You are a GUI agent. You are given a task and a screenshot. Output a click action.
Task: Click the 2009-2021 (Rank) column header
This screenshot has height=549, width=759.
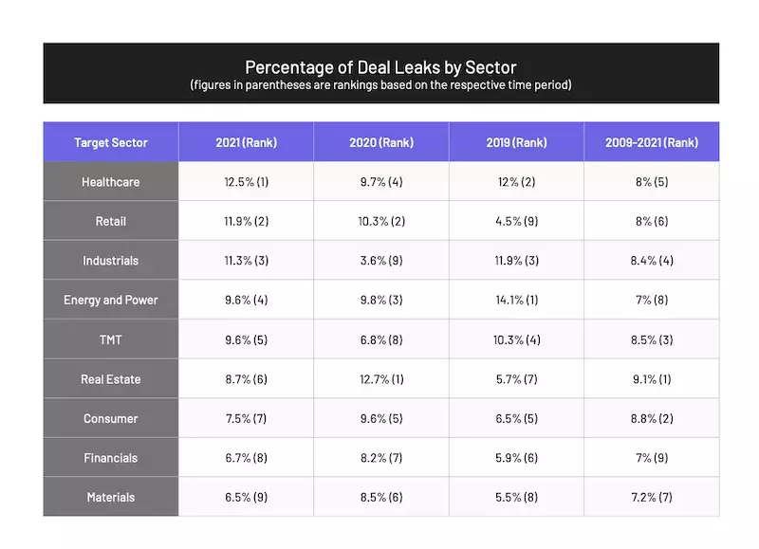[x=652, y=142]
